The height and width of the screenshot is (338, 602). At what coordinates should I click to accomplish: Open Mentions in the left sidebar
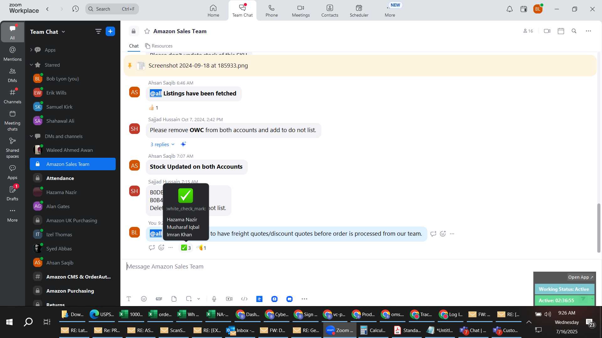click(x=13, y=54)
